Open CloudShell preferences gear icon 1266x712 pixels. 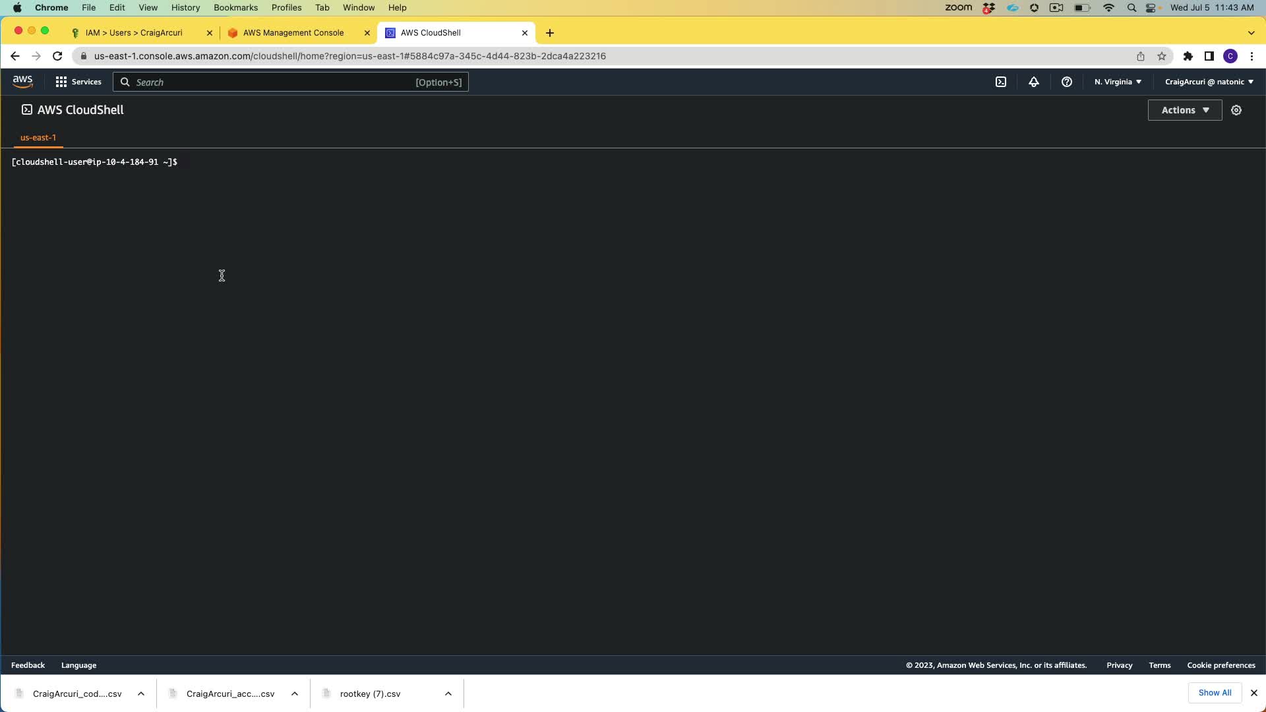point(1236,110)
